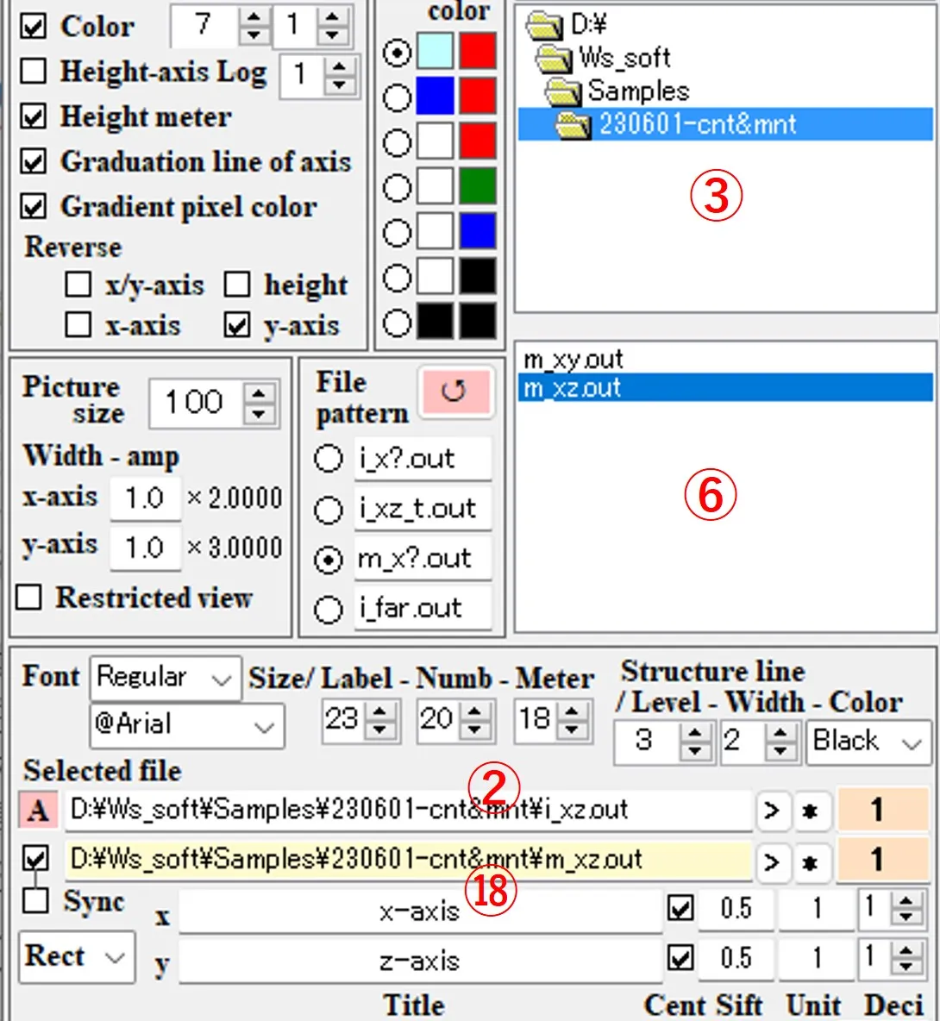Toggle x-axis Cent checkbox

681,908
